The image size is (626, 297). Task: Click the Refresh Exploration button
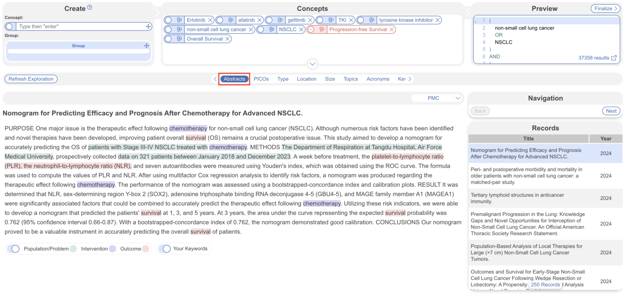pos(31,79)
